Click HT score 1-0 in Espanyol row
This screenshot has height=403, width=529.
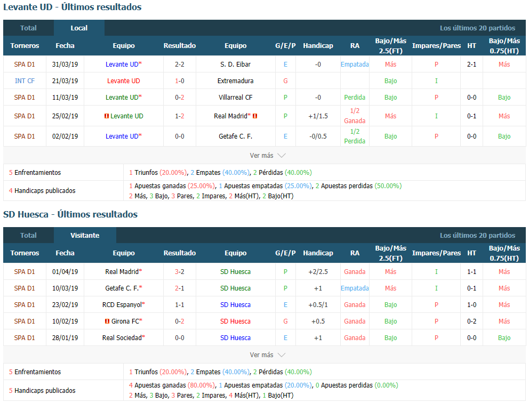471,305
